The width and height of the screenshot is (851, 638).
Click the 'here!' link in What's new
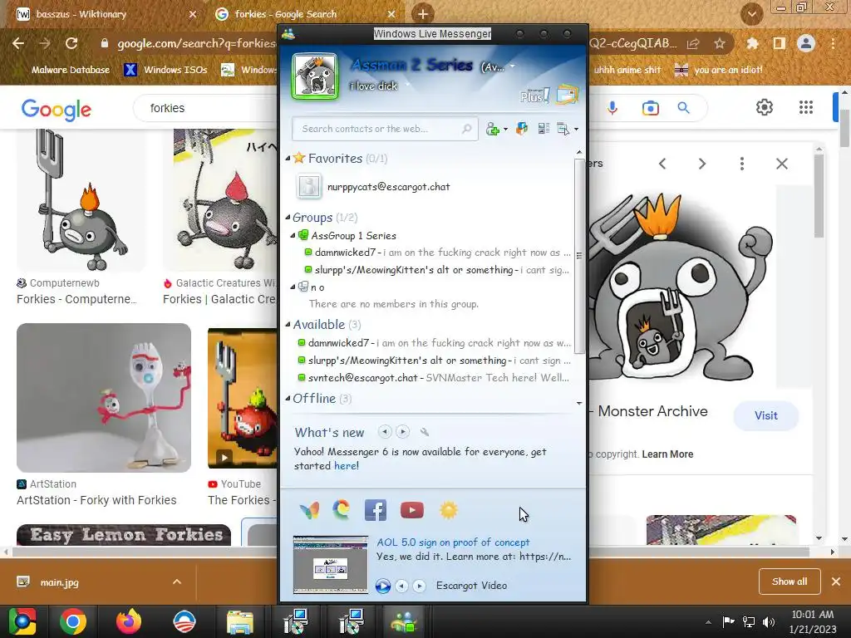pyautogui.click(x=347, y=466)
